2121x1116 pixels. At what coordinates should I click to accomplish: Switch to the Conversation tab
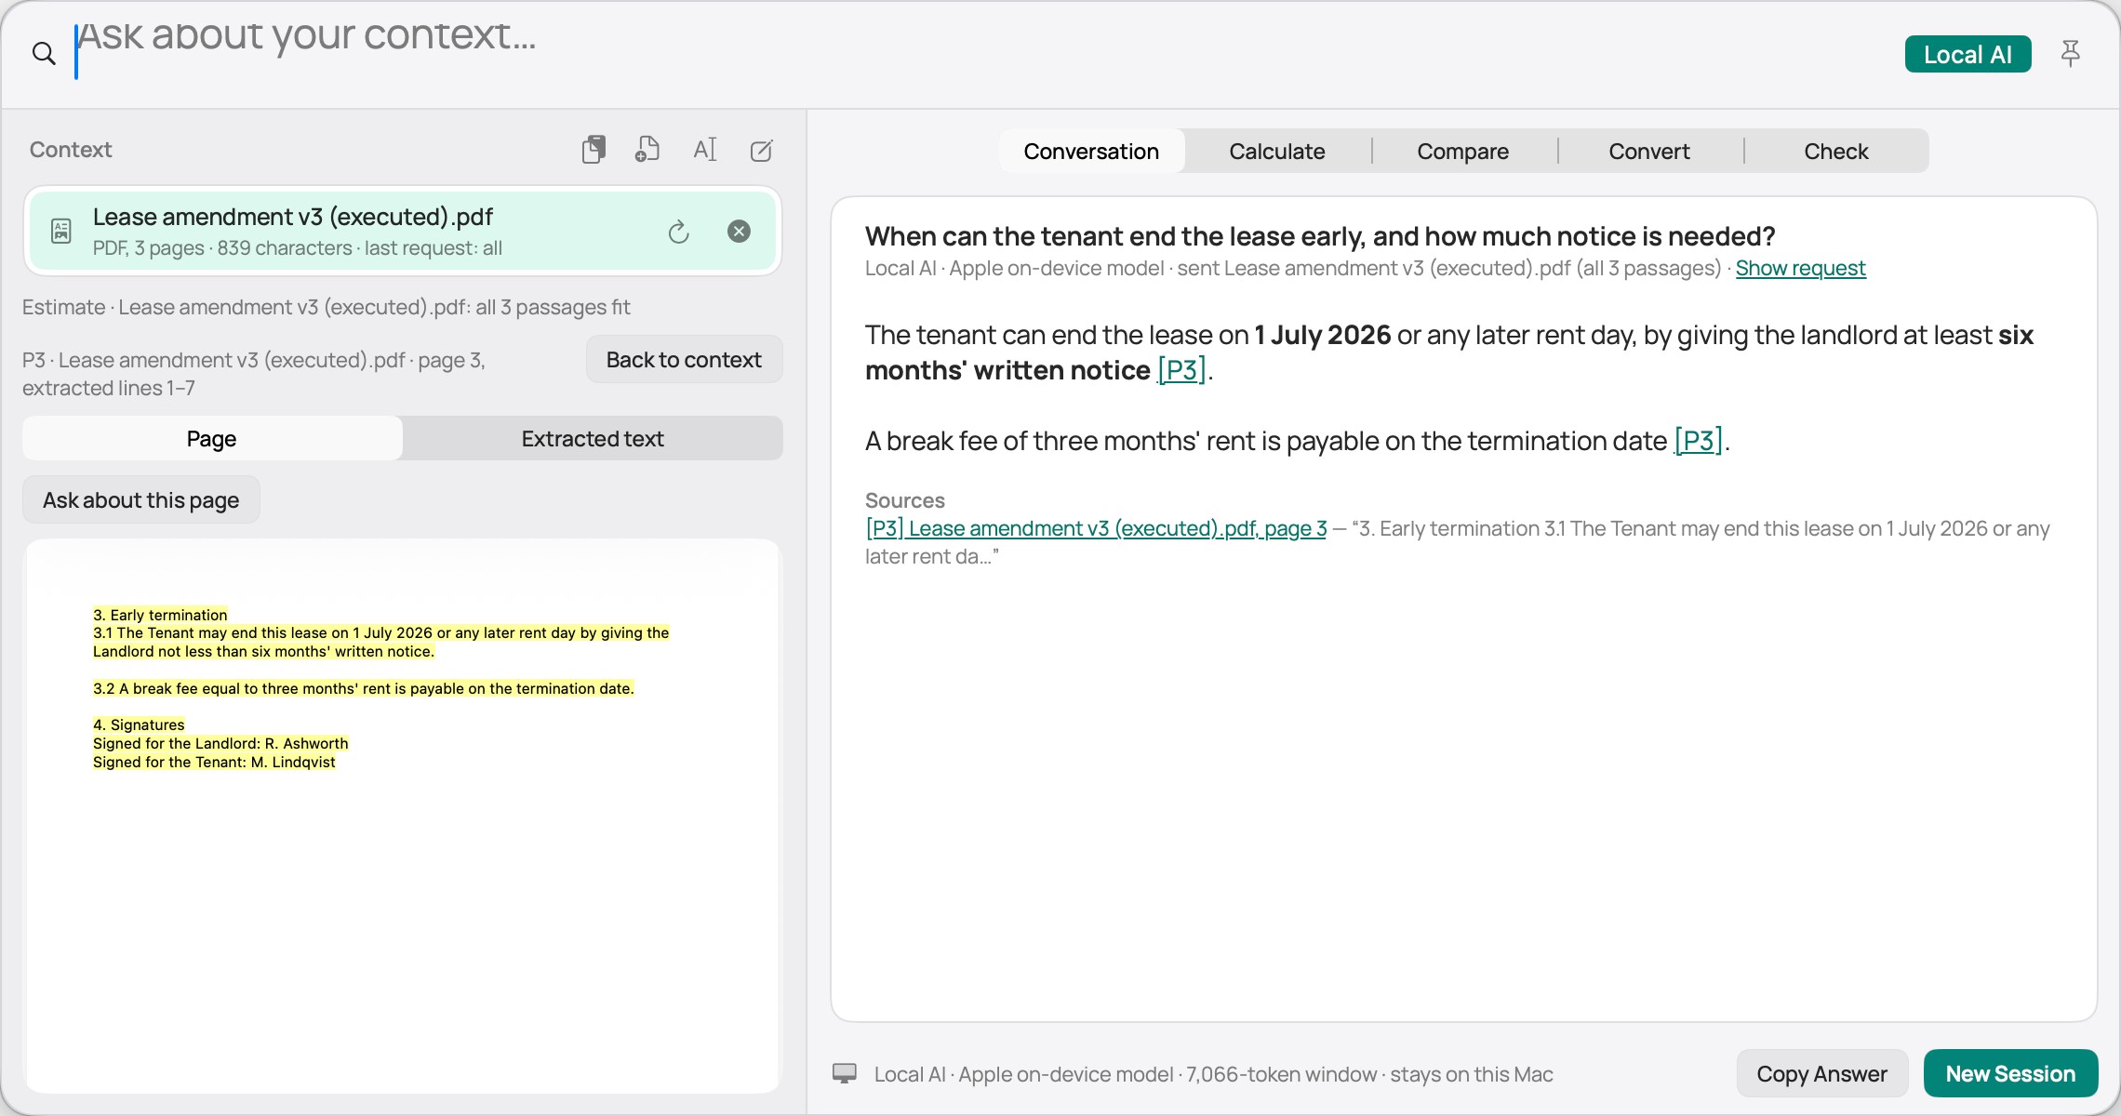1091,151
